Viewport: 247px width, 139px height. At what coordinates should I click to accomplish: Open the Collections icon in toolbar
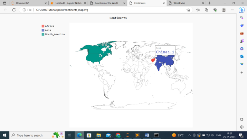pos(206,10)
